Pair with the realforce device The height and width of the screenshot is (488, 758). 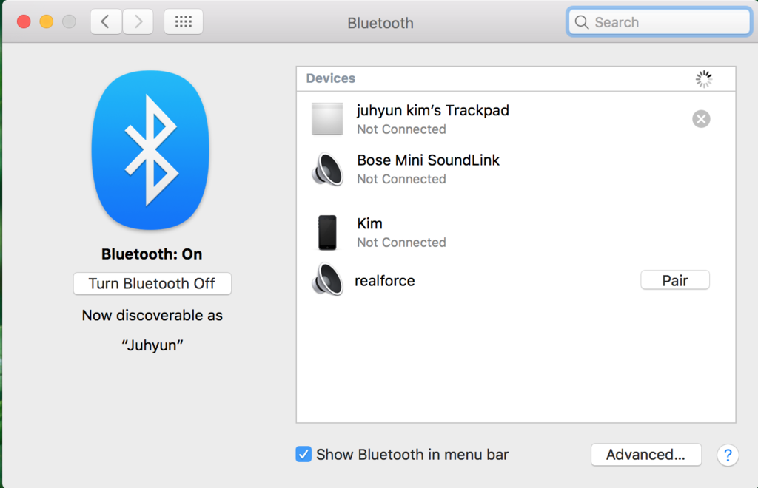coord(675,280)
